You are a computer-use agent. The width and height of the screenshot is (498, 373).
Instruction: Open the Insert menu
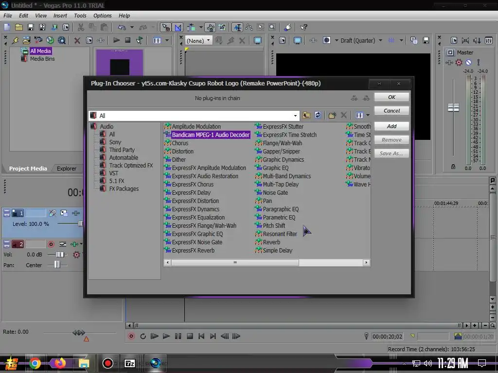60,16
